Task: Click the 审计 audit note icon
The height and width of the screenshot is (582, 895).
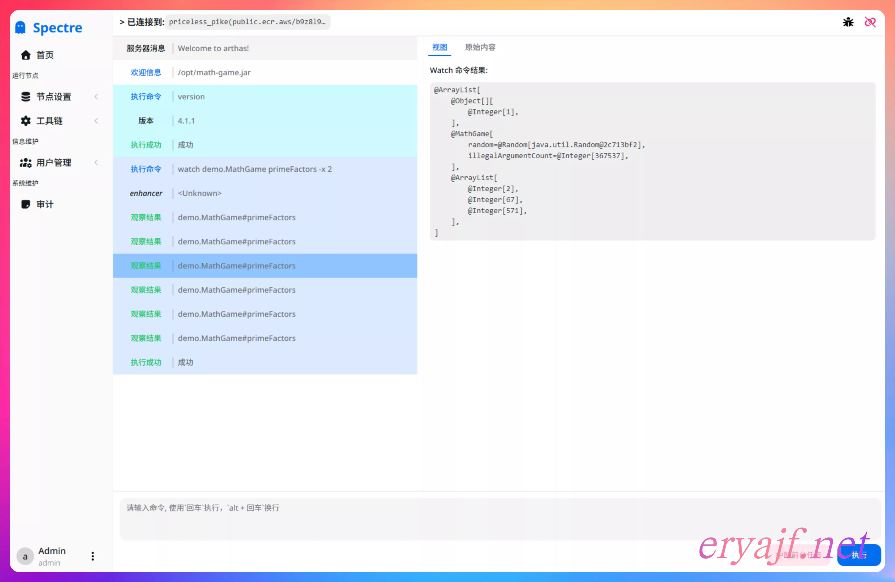Action: [x=26, y=204]
